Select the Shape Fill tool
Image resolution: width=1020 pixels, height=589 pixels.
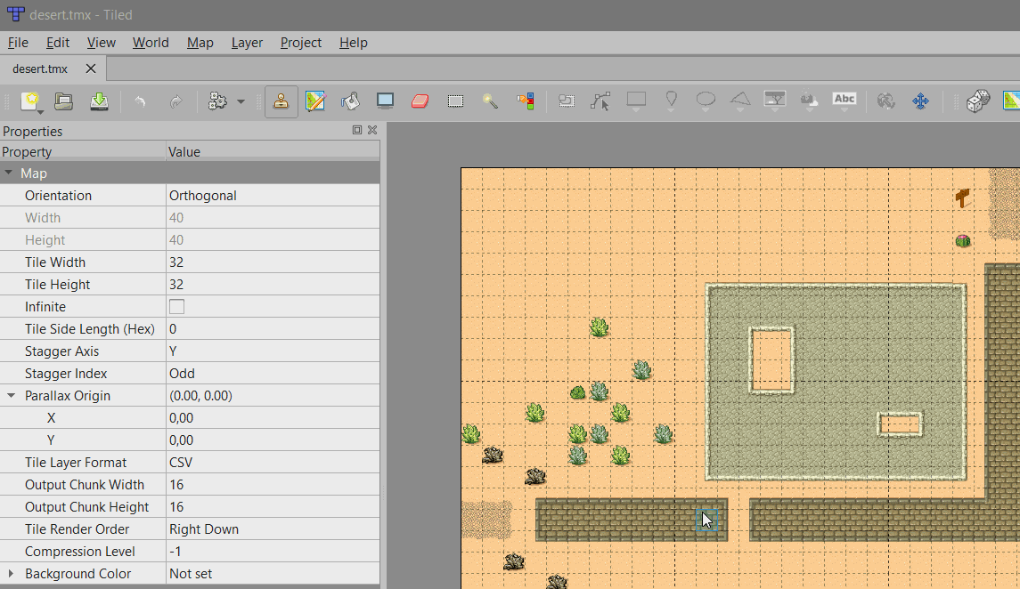pos(385,101)
